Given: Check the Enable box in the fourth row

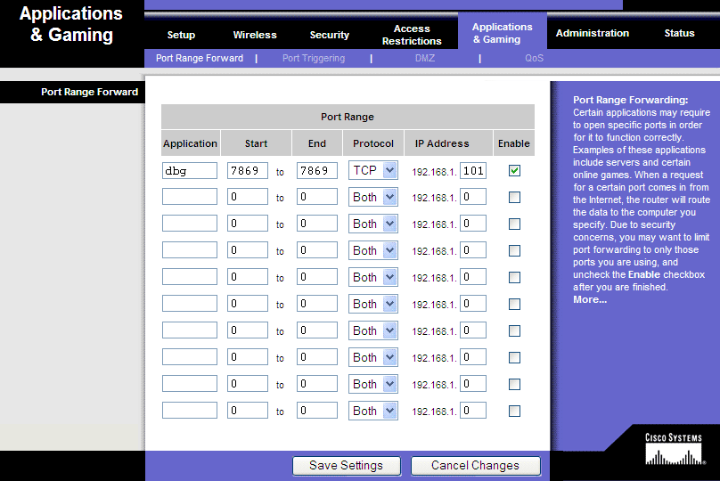Looking at the screenshot, I should [x=514, y=250].
